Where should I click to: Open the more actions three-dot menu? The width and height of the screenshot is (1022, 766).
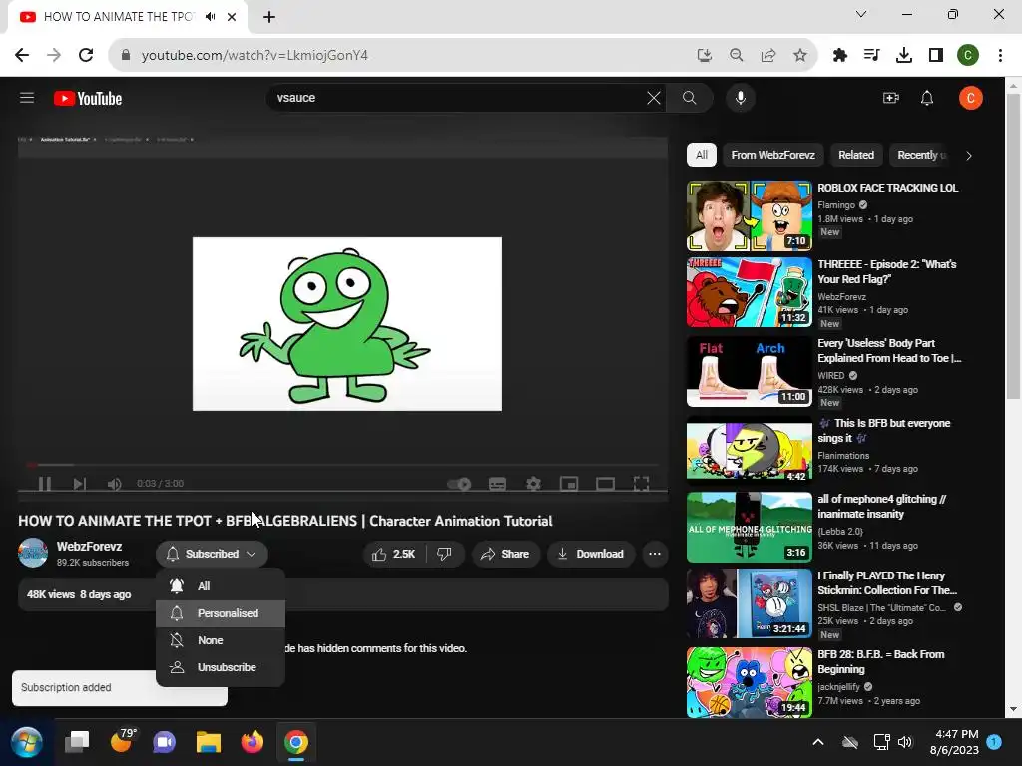click(655, 554)
